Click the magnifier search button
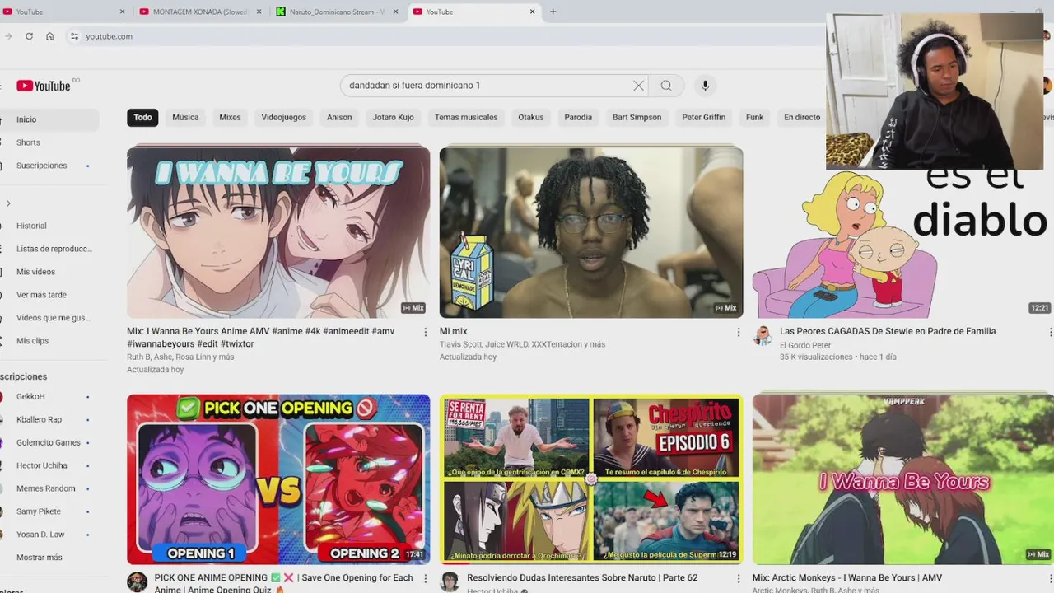 tap(666, 86)
